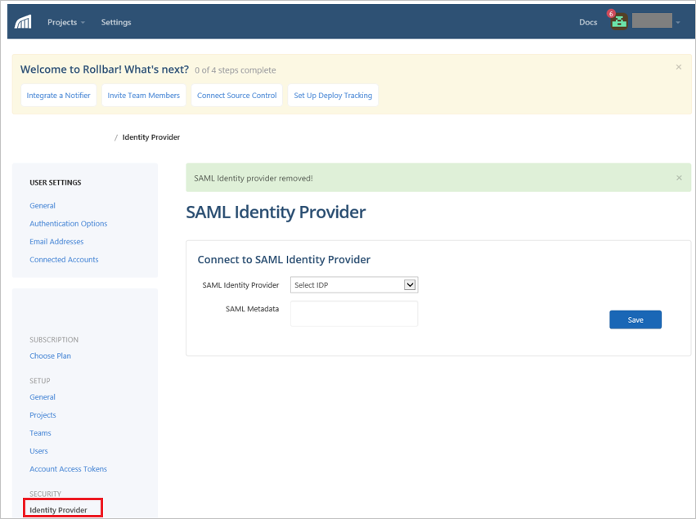Open General under User Settings

click(x=43, y=206)
